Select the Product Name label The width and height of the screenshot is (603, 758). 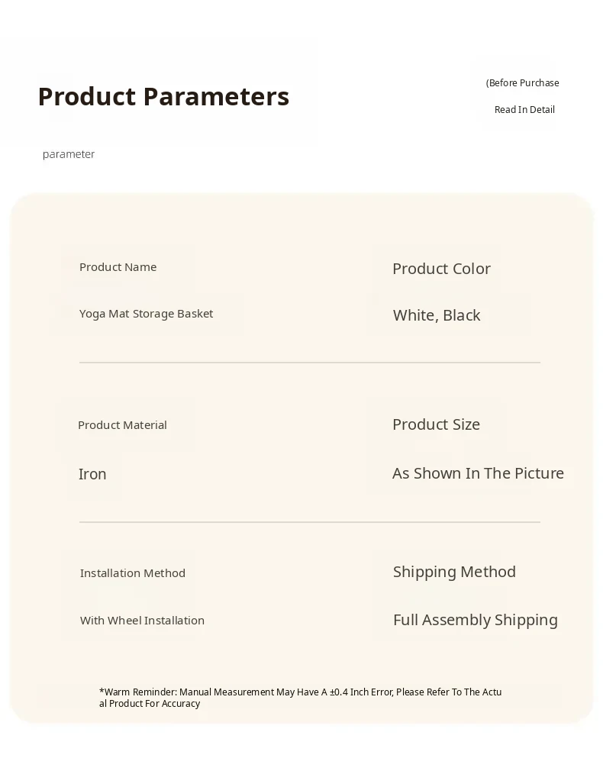[x=118, y=267]
